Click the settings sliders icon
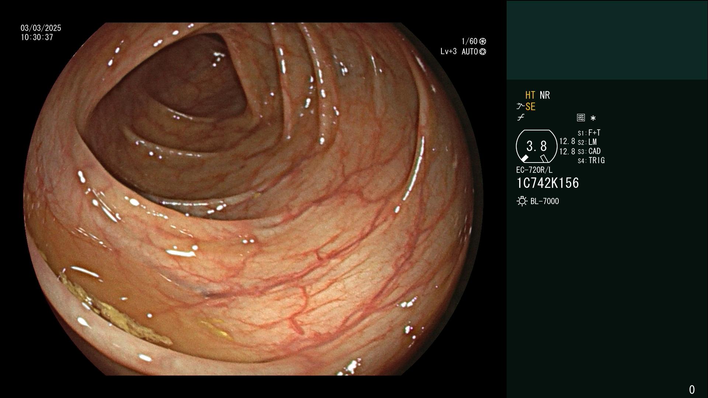This screenshot has height=398, width=708. (581, 118)
